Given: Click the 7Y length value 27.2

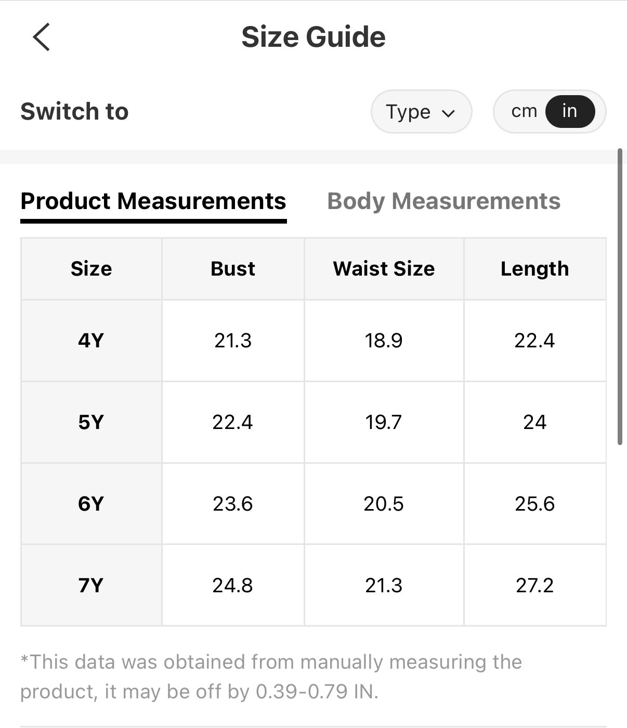Looking at the screenshot, I should pos(534,586).
